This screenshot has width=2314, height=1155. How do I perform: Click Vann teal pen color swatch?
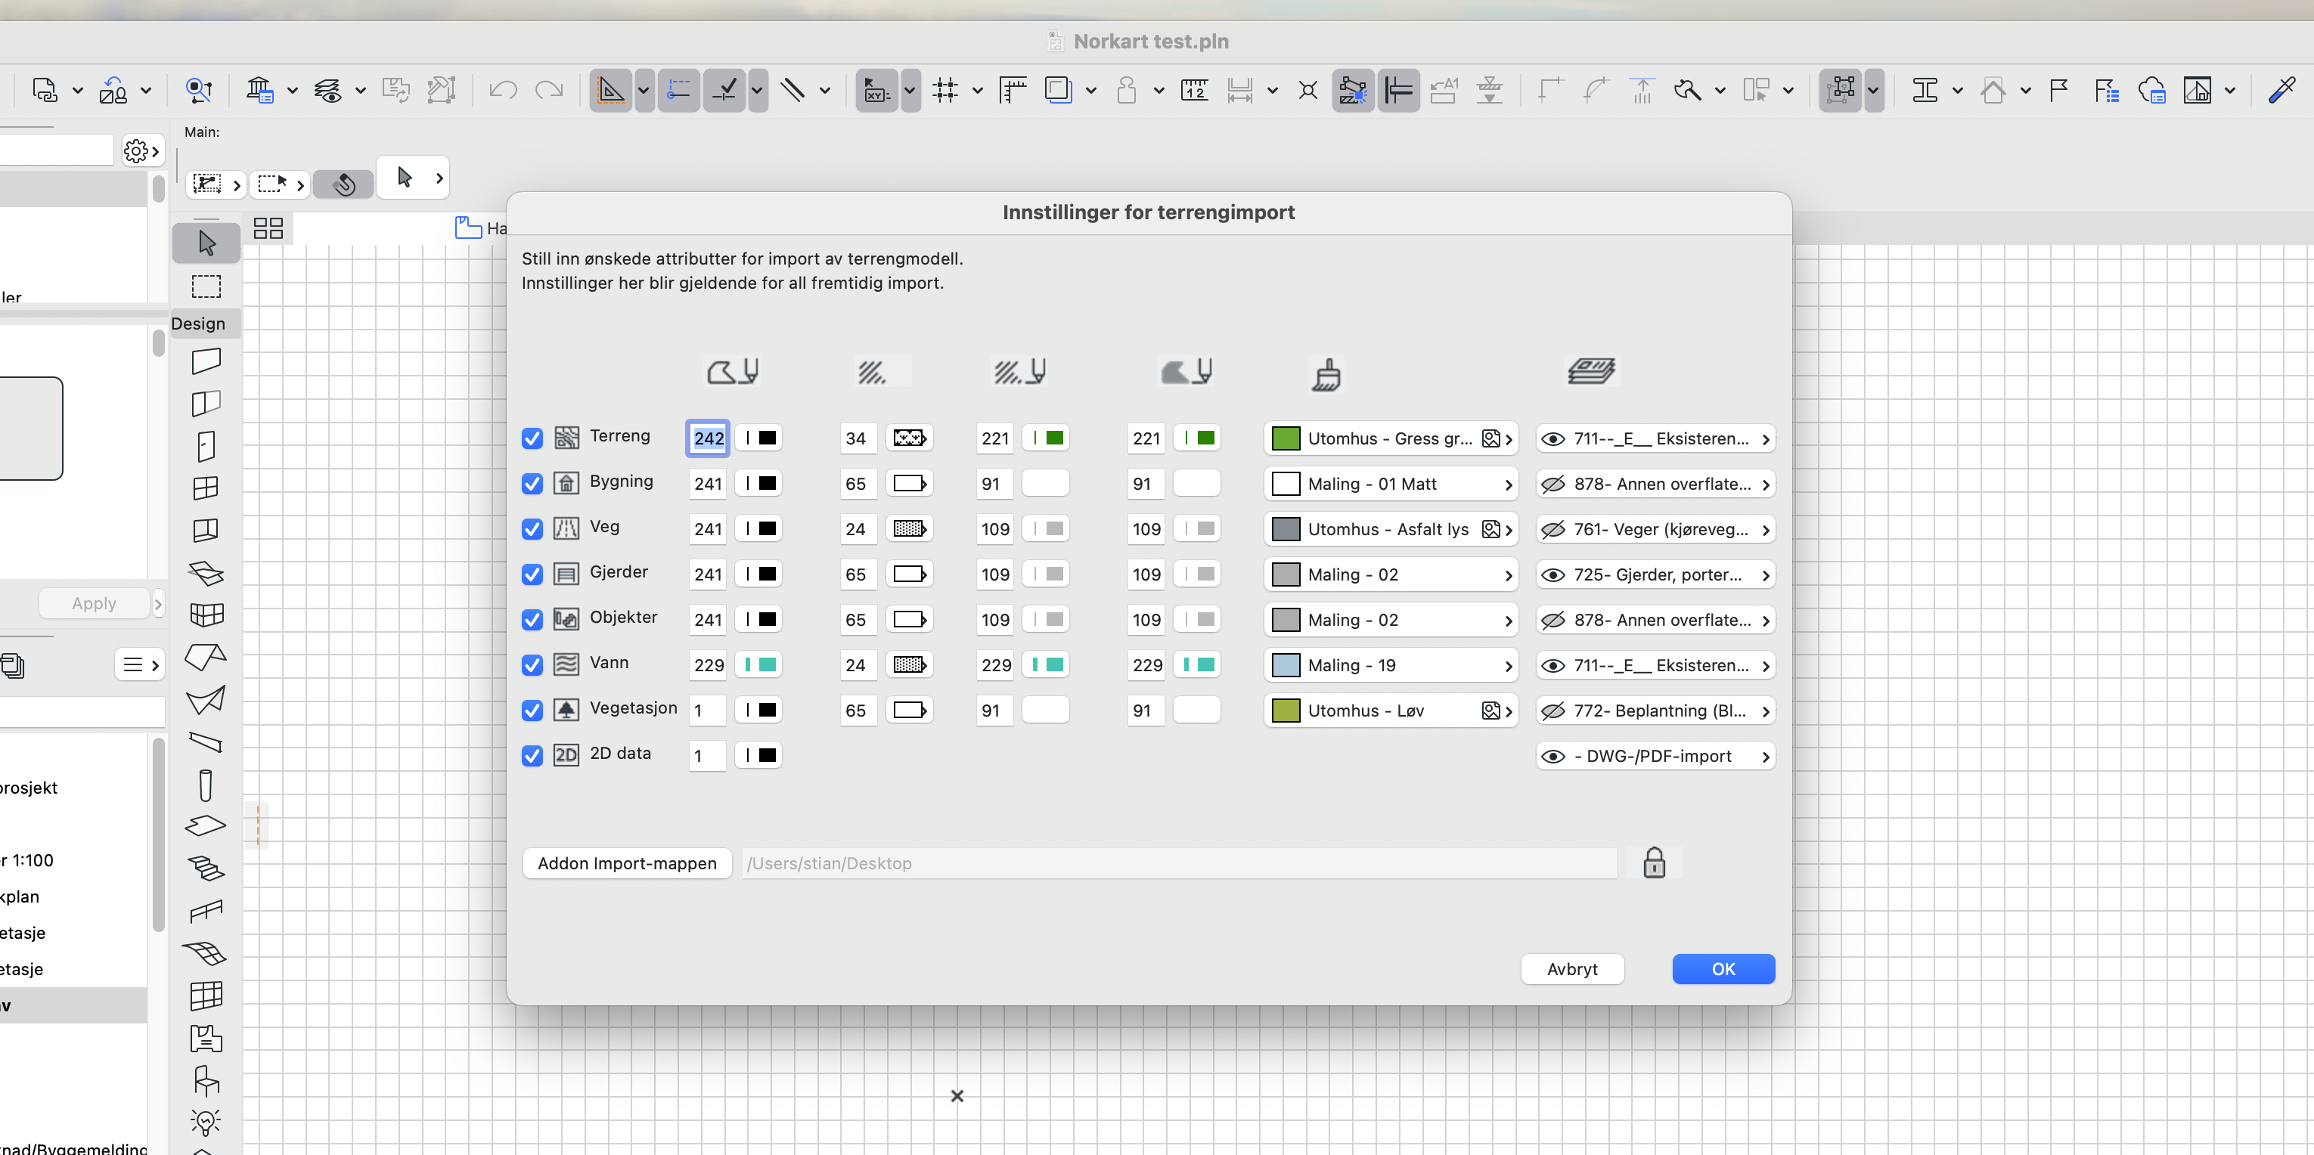(760, 664)
